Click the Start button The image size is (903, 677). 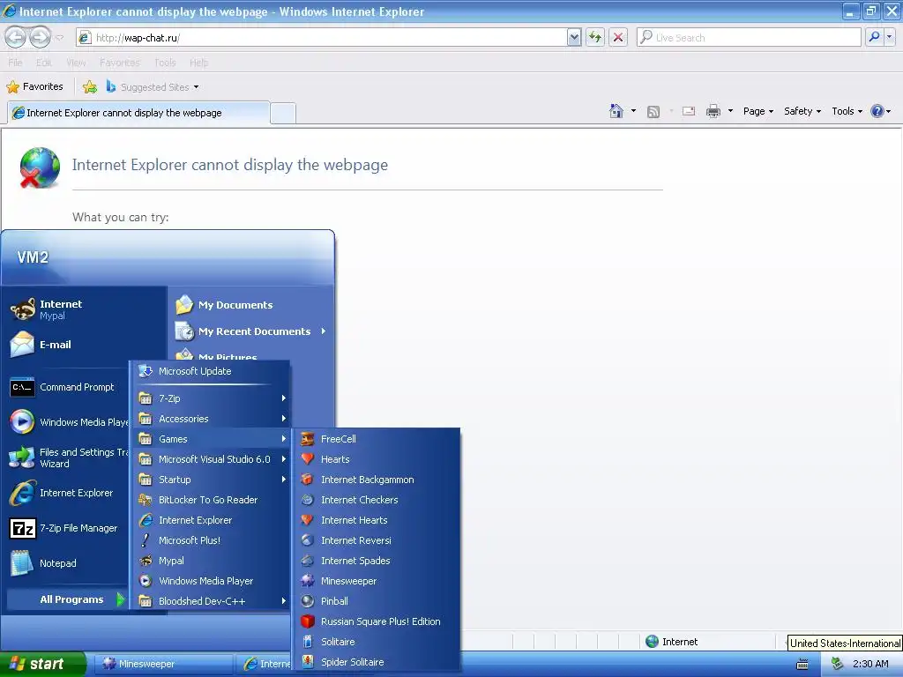[42, 664]
